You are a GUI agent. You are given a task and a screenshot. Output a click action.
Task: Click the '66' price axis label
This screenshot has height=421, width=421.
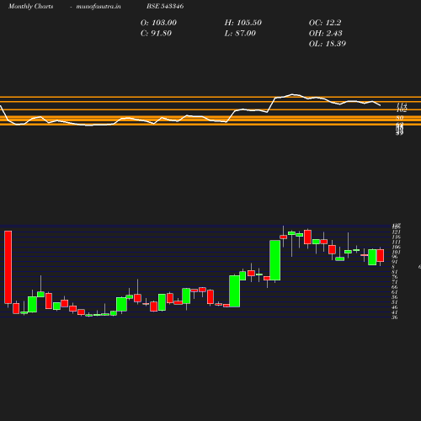(395, 287)
